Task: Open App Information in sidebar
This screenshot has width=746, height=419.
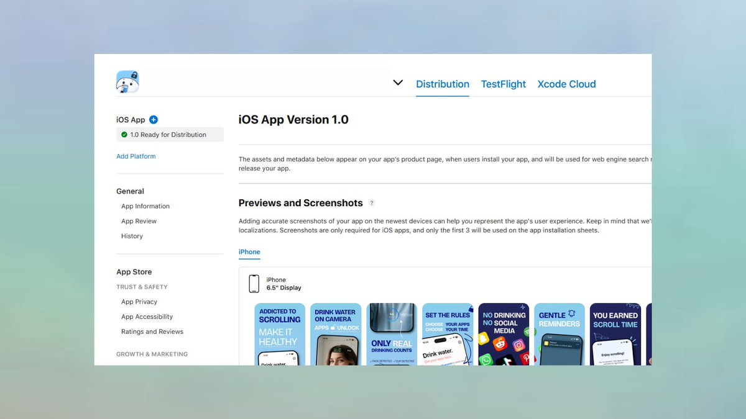Action: 145,206
